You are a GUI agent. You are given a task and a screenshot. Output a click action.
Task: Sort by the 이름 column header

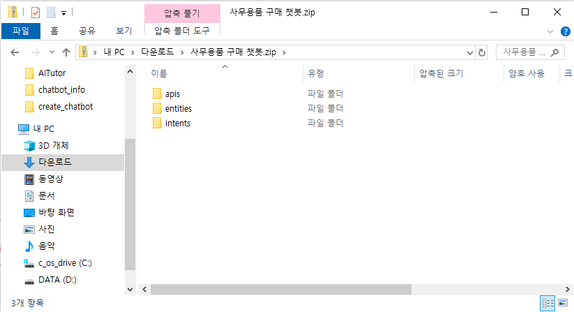159,73
